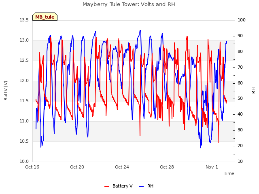Click the '10' right axis value
Screen dimensions: 259x194
click(x=240, y=161)
